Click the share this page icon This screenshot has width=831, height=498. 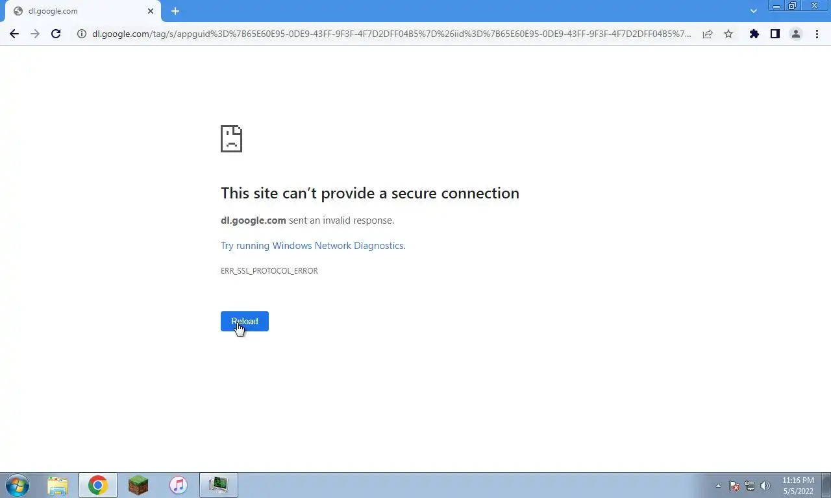click(708, 34)
